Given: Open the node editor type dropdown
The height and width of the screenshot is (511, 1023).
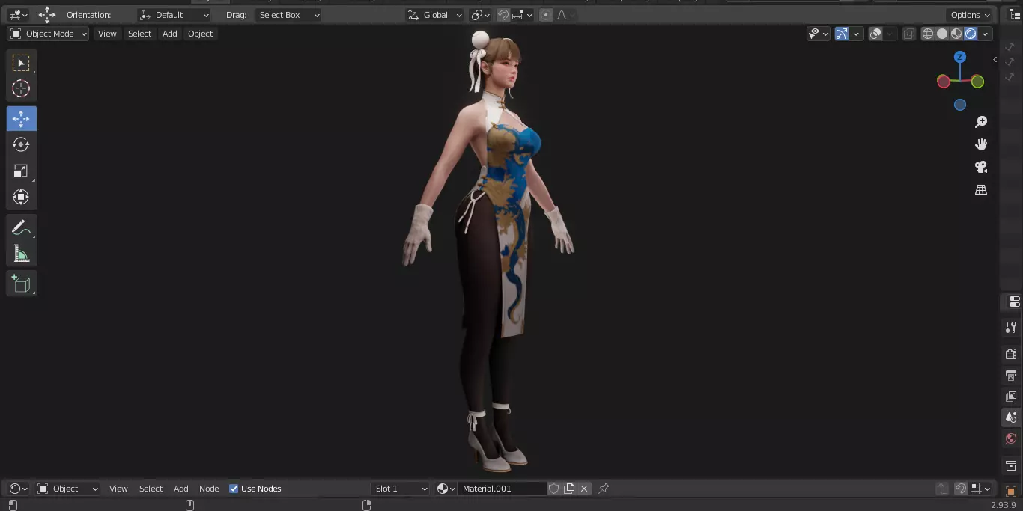Looking at the screenshot, I should (x=18, y=489).
